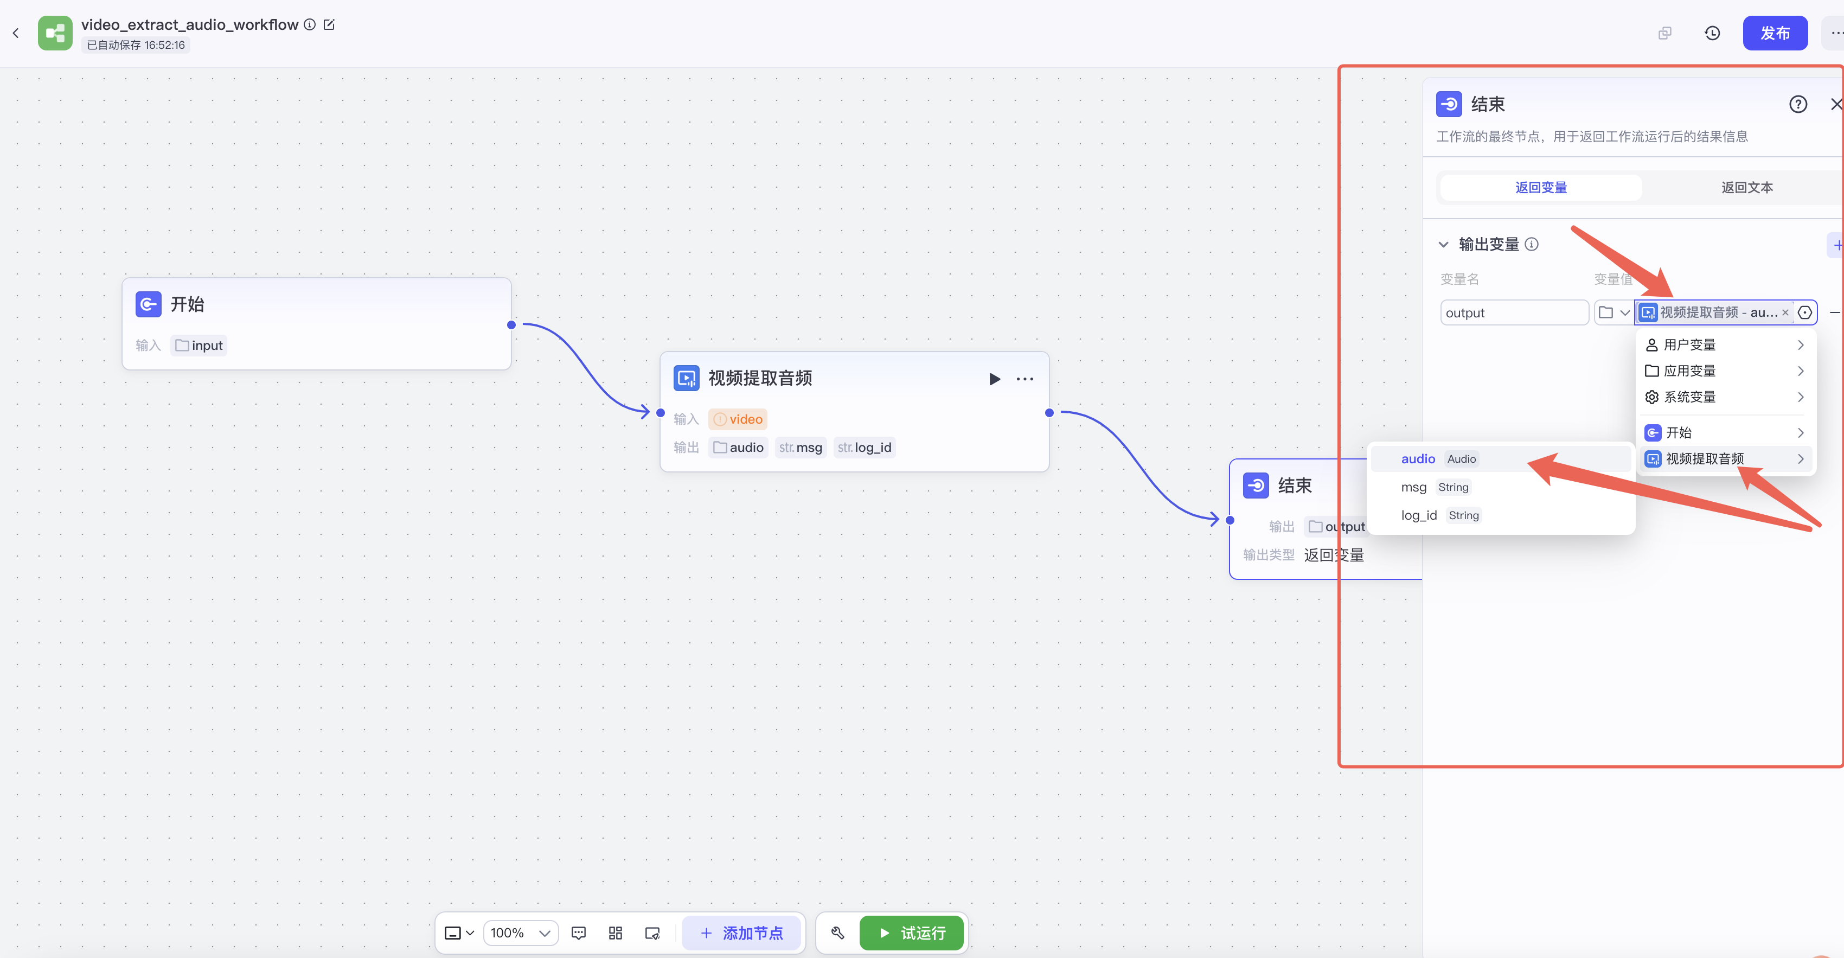Click the hexagon settings icon beside value
The height and width of the screenshot is (958, 1844).
coord(1805,313)
